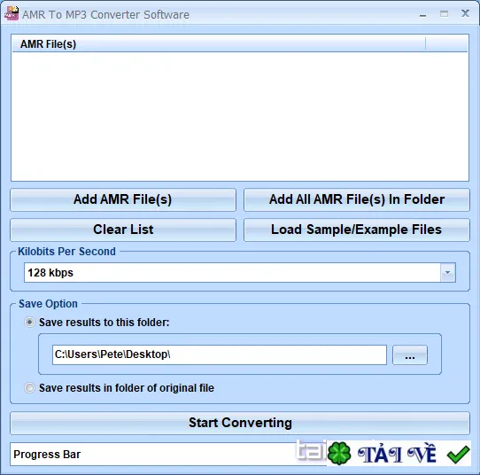Browse for output folder with '...' button
This screenshot has height=475, width=480.
(410, 355)
